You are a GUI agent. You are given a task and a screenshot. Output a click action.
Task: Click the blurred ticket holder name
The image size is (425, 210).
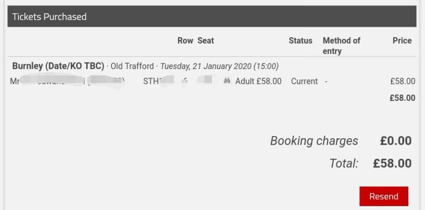[67, 81]
